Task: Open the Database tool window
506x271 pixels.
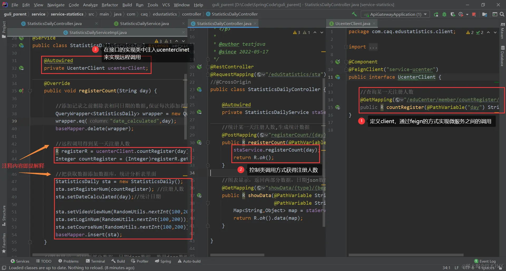Action: [503, 56]
